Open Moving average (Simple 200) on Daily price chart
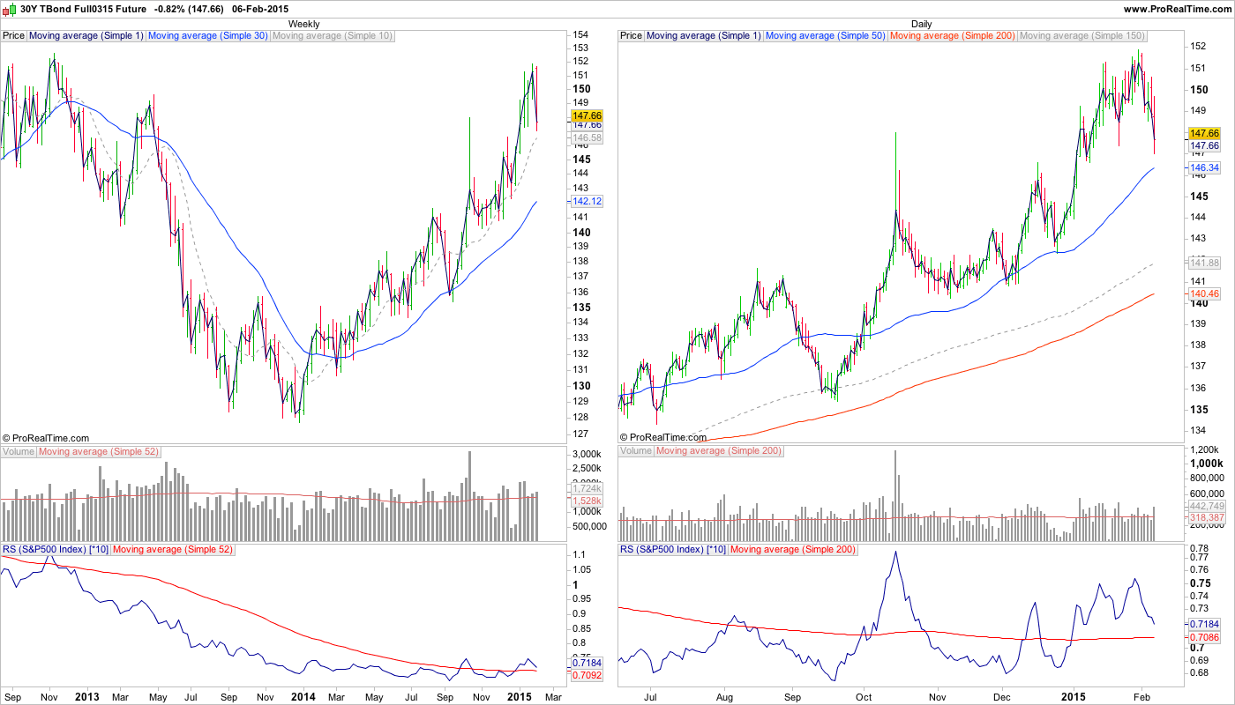 tap(953, 36)
